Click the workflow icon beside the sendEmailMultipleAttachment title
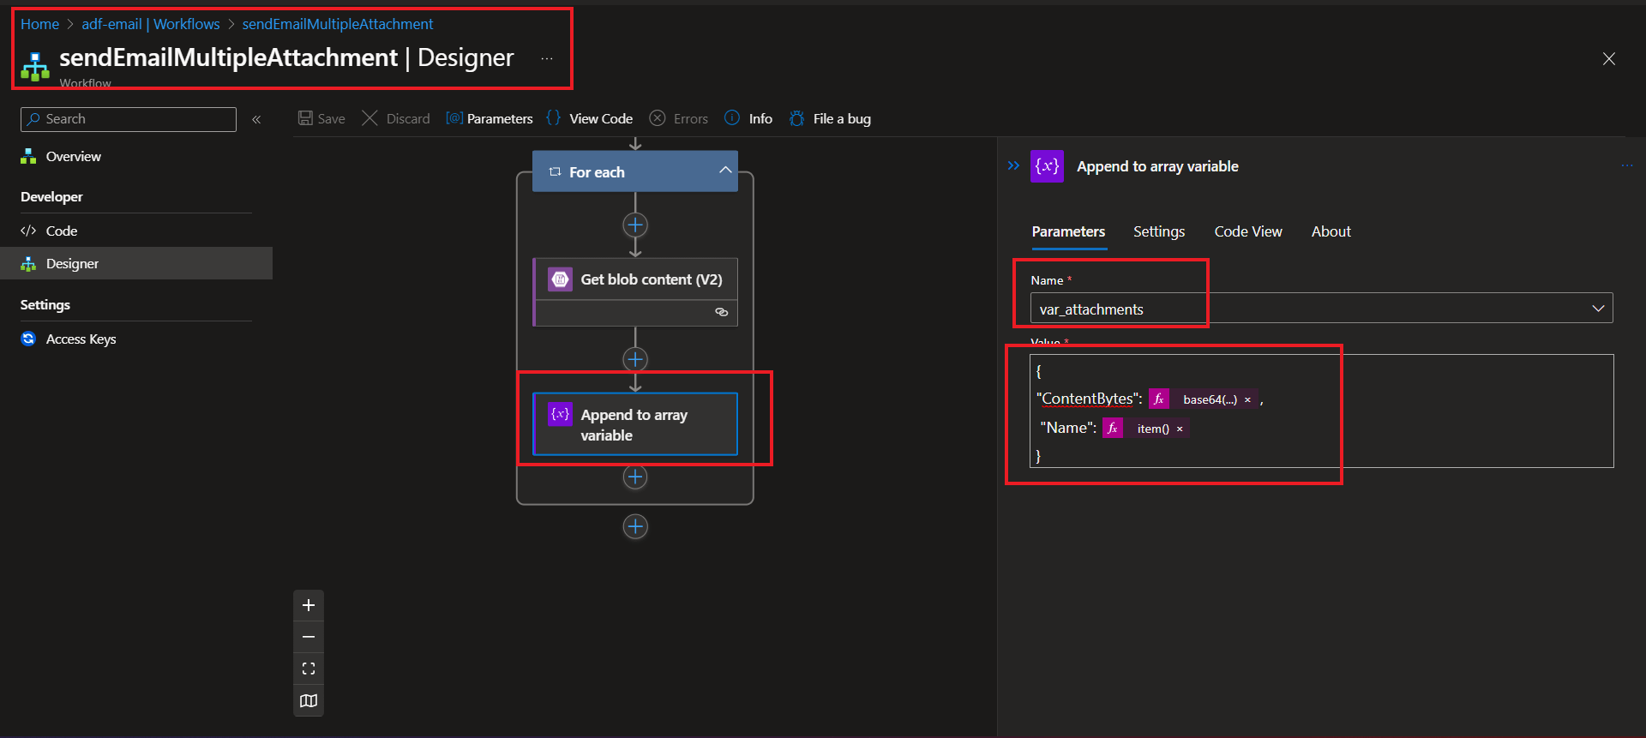The width and height of the screenshot is (1646, 738). coord(35,66)
